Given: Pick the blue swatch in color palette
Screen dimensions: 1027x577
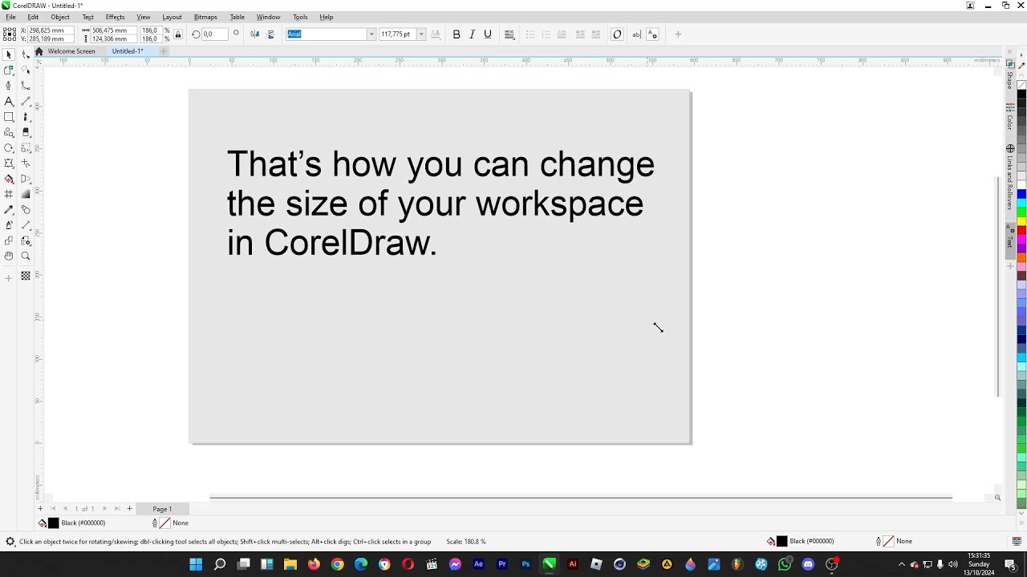Looking at the screenshot, I should (x=1021, y=194).
